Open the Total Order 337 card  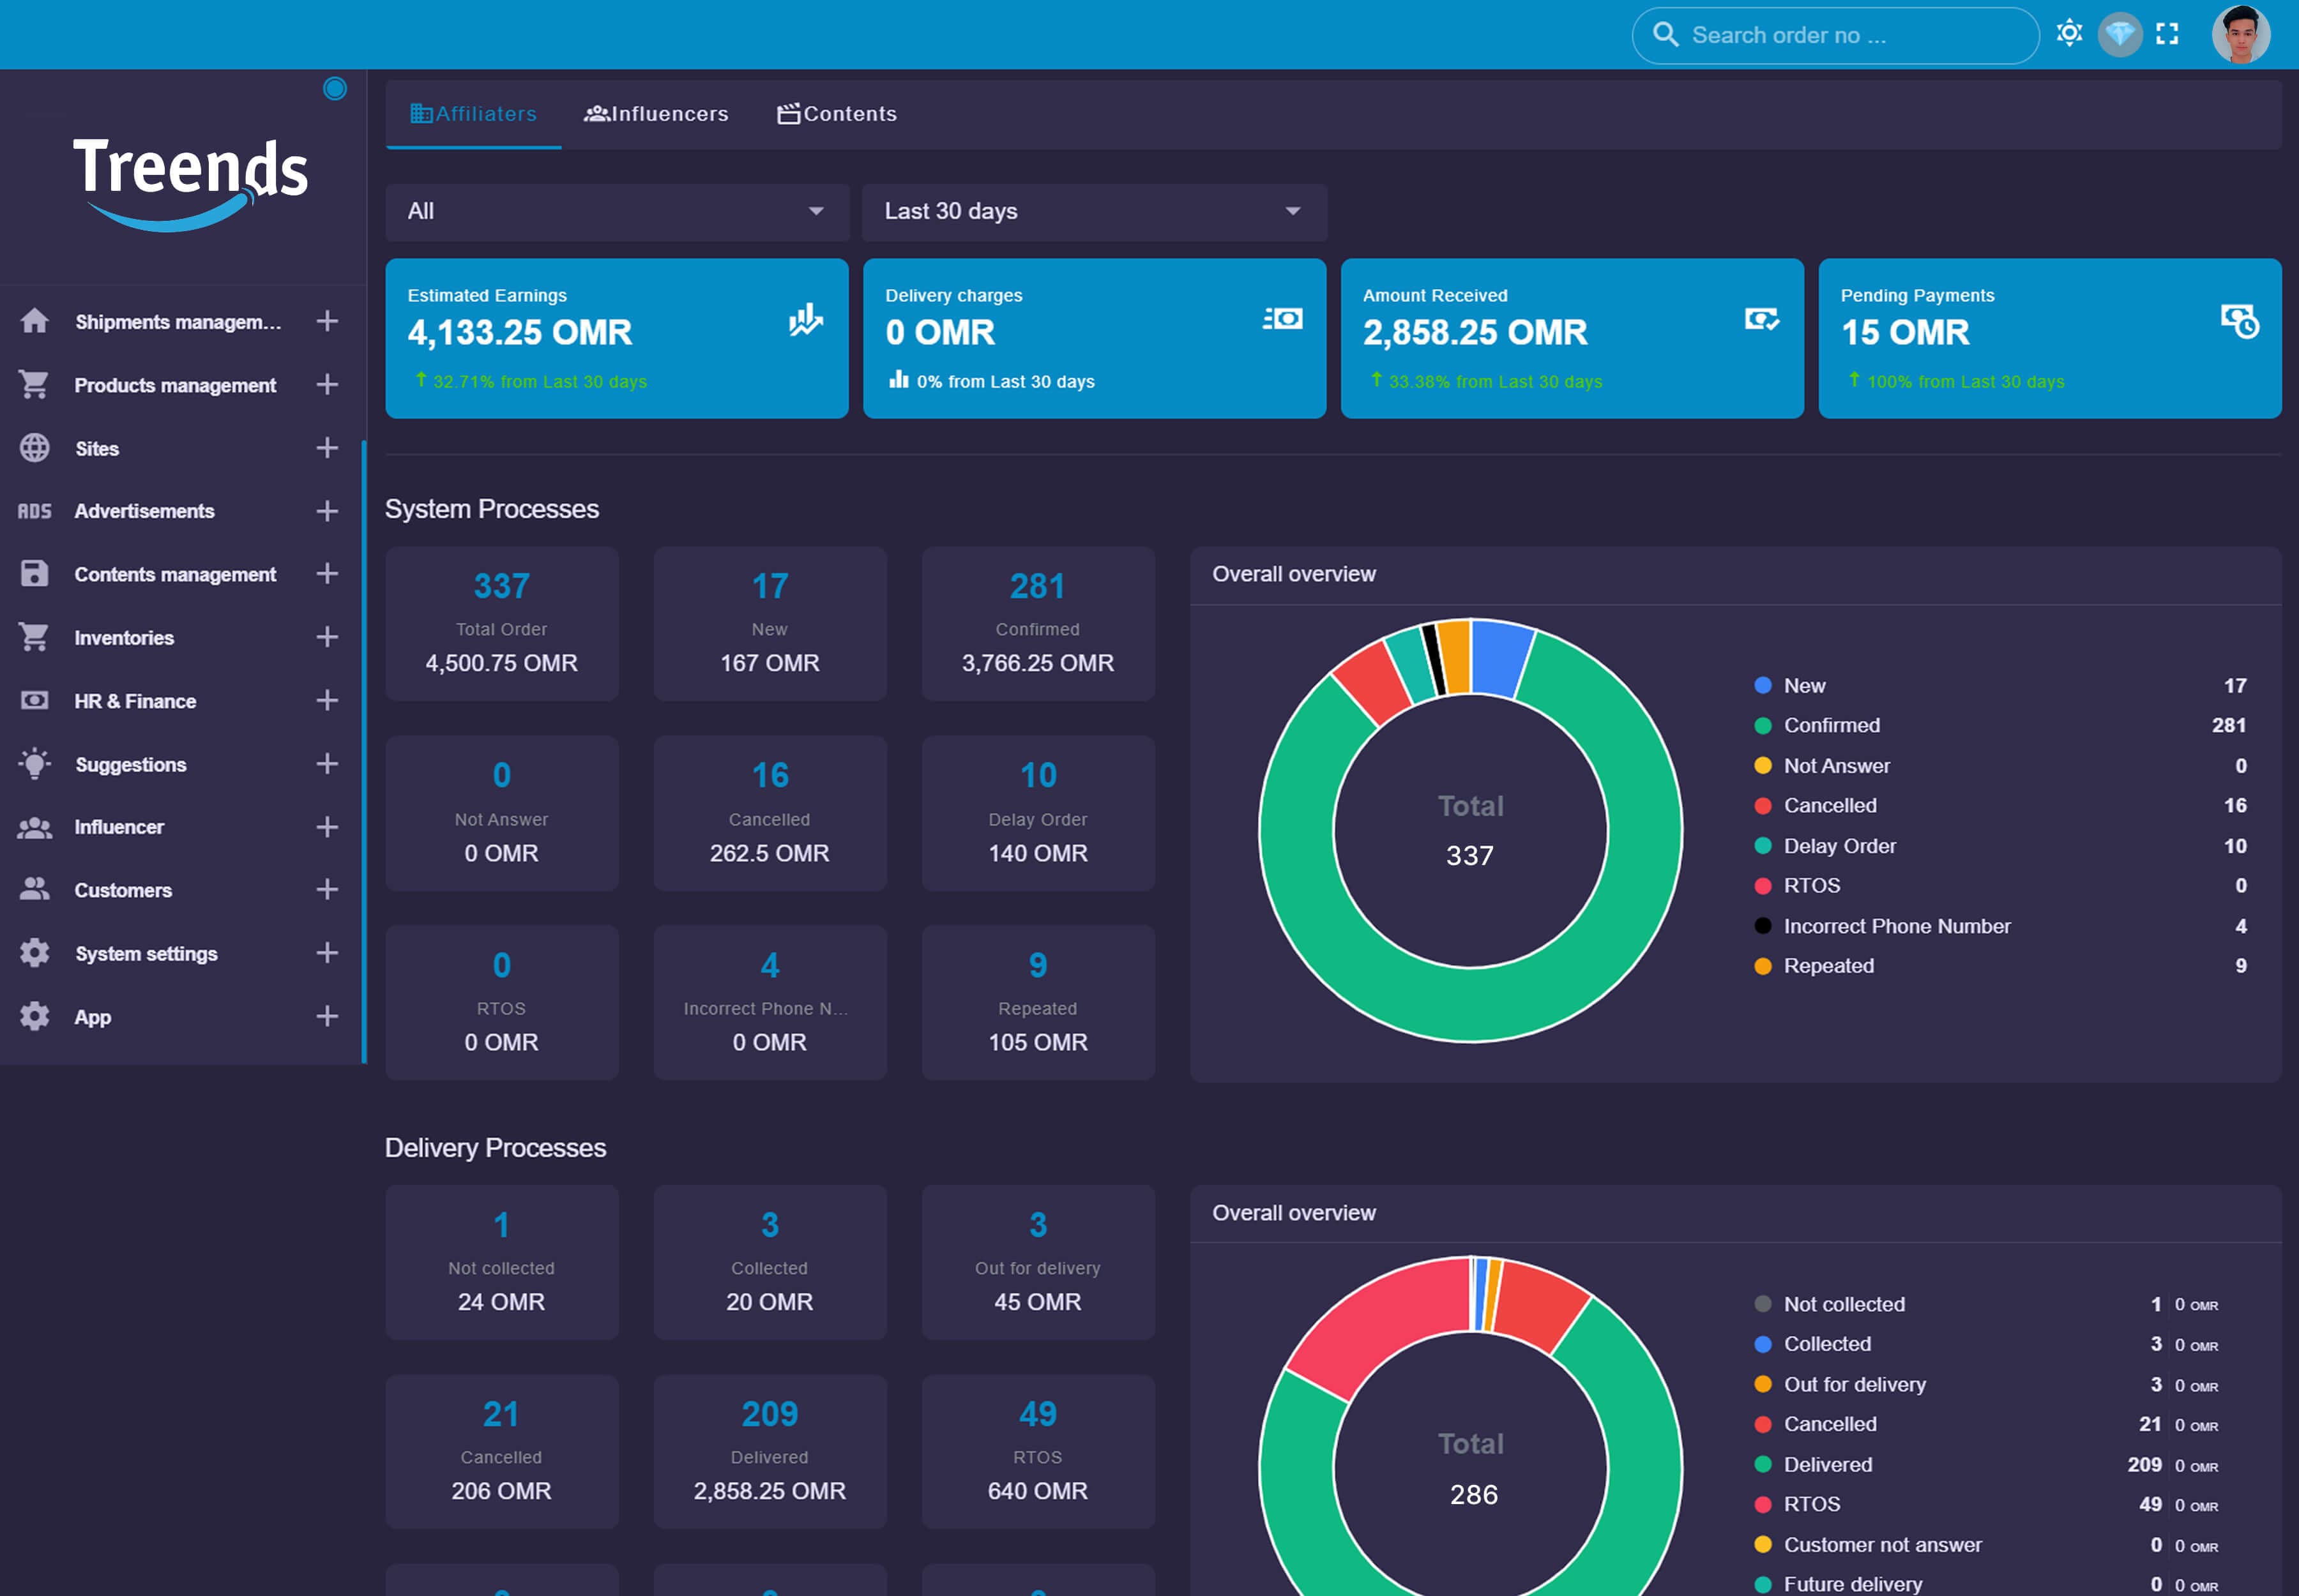(502, 623)
